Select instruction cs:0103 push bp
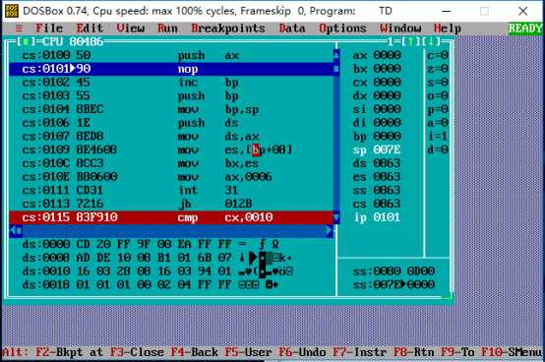 tap(171, 95)
